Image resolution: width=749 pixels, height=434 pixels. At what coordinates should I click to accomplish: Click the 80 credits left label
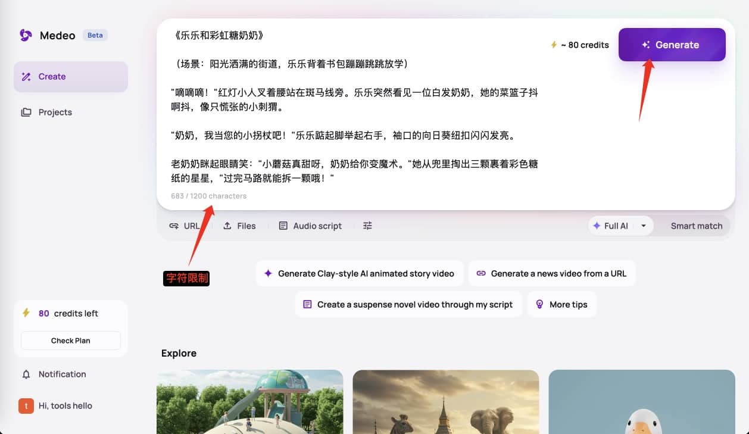click(x=68, y=314)
